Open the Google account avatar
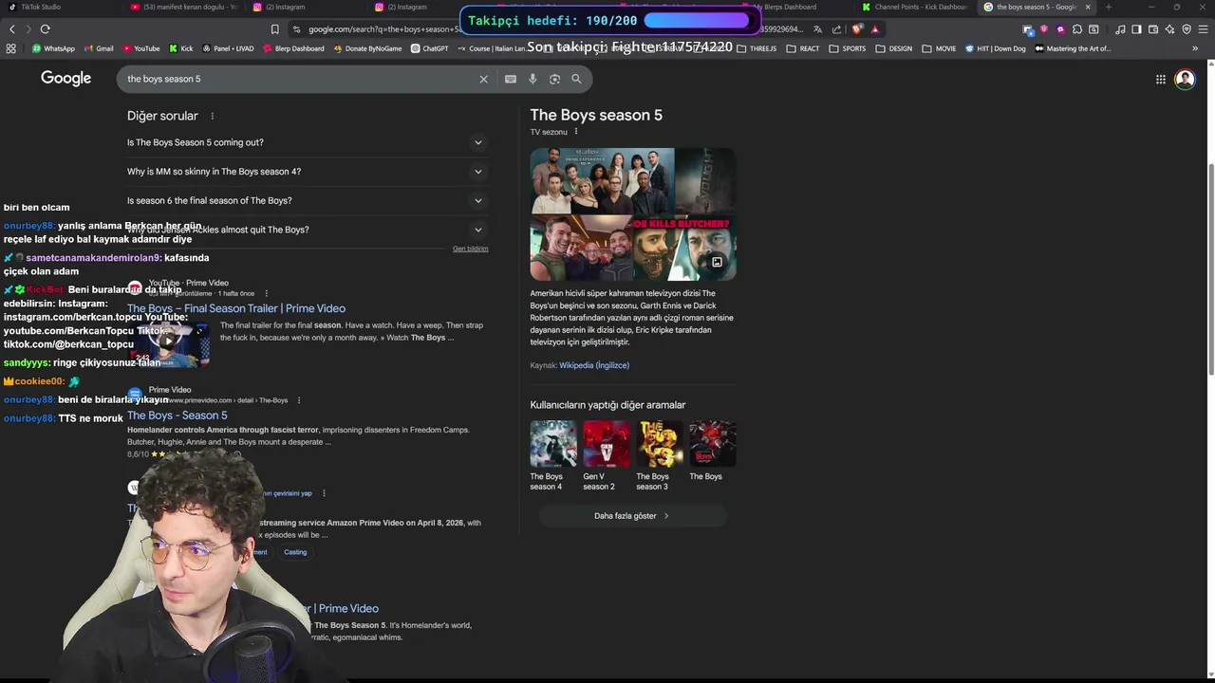 coord(1185,80)
